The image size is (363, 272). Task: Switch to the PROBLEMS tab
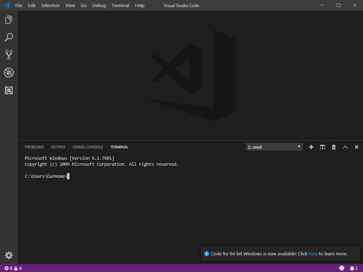point(34,147)
